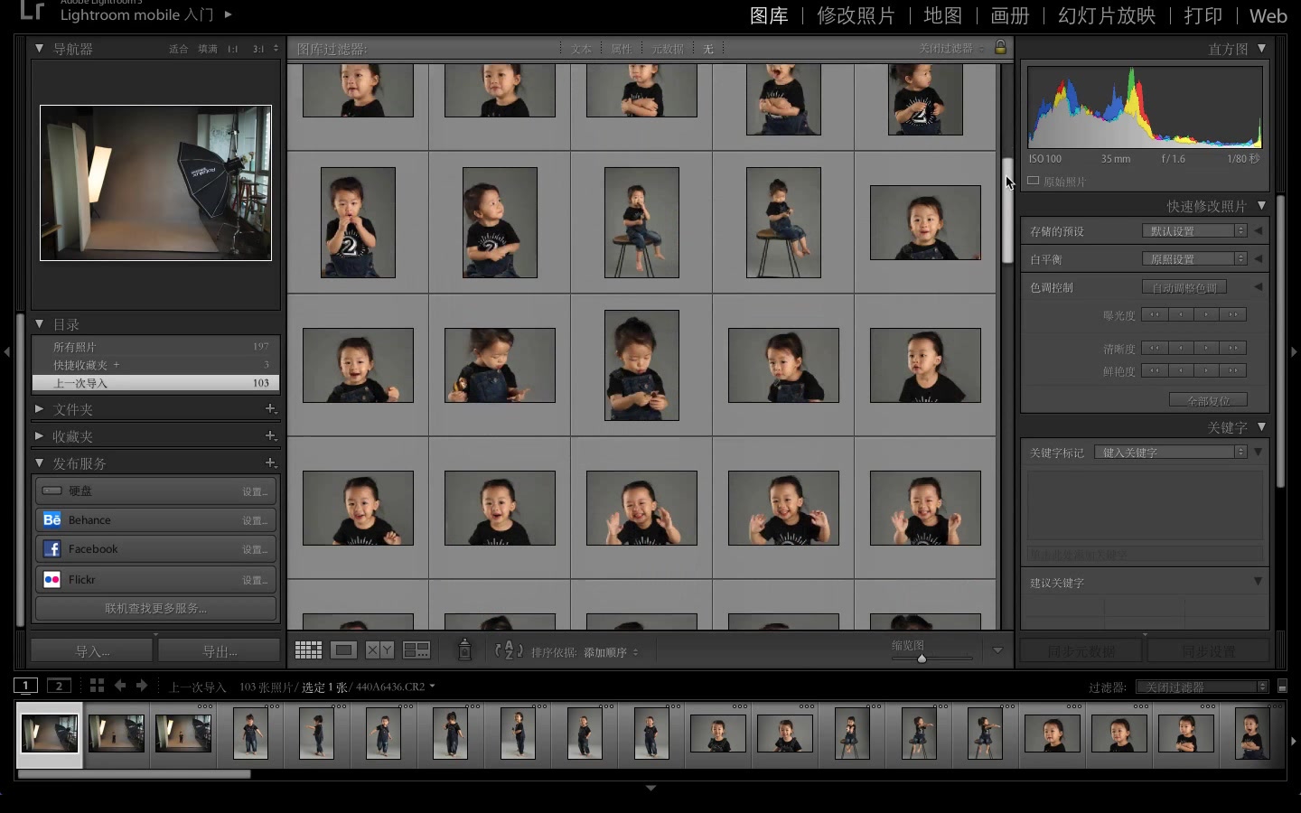
Task: Click the Flickr service icon
Action: [52, 579]
